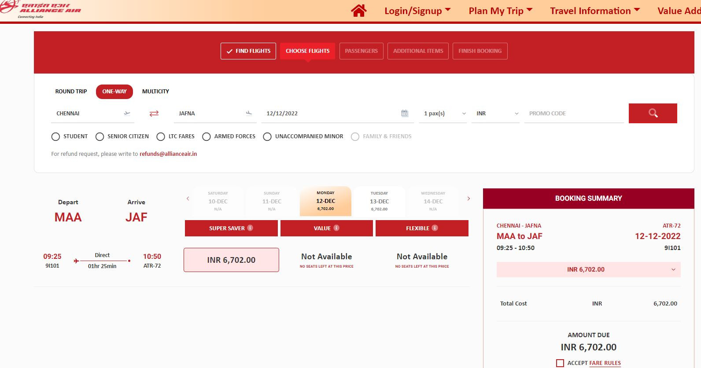Click the CHENNAI origin field
Viewport: 701px width, 368px height.
tap(92, 114)
